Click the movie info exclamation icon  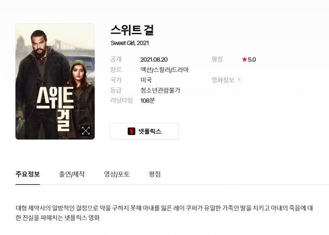[239, 80]
